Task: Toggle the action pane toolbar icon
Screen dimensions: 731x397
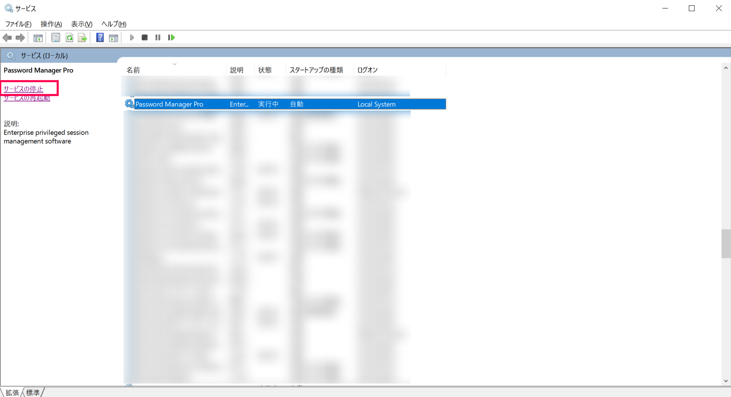Action: point(114,38)
